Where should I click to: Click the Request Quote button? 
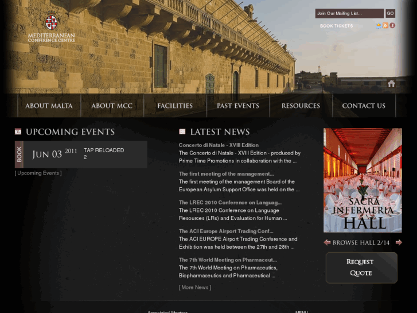(362, 268)
